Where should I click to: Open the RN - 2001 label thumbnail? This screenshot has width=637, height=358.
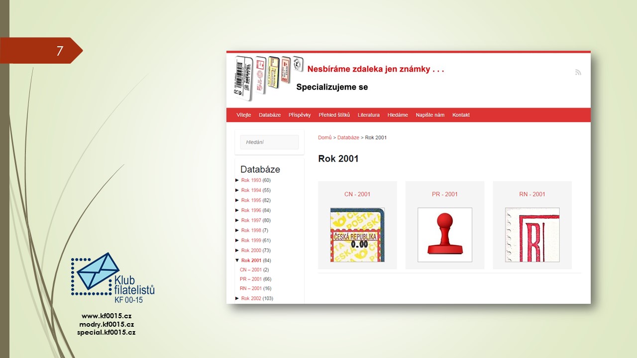532,235
